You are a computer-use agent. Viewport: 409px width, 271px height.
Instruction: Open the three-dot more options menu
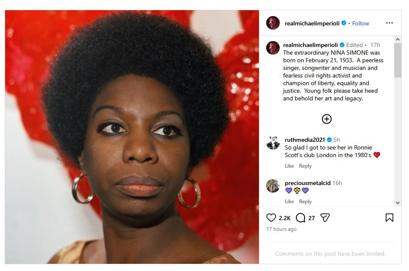pos(390,23)
